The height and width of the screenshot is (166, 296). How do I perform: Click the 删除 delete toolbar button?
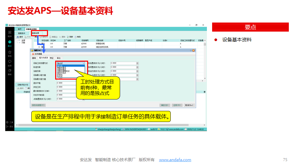62,37
